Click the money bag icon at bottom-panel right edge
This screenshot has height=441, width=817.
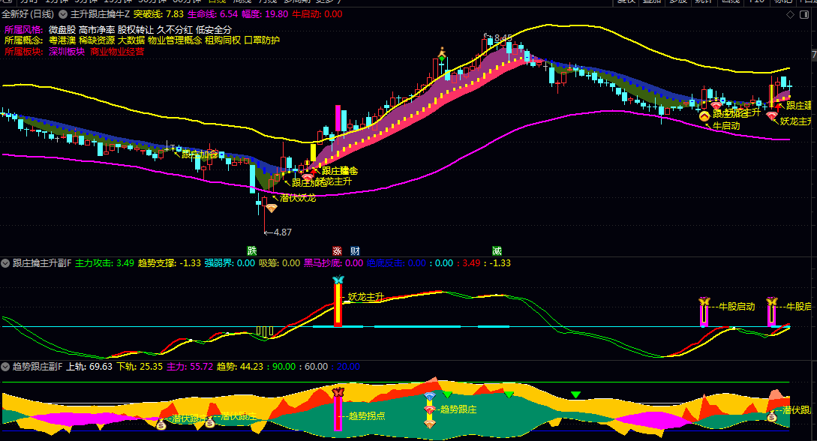pyautogui.click(x=772, y=416)
